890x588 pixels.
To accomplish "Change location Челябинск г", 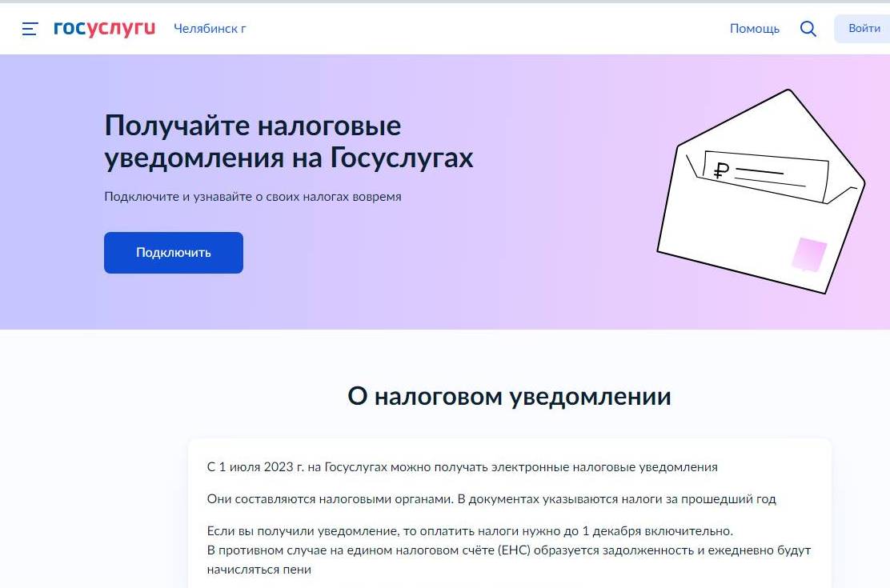I will (210, 28).
